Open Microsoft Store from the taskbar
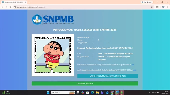The width and height of the screenshot is (170, 95). (87, 93)
